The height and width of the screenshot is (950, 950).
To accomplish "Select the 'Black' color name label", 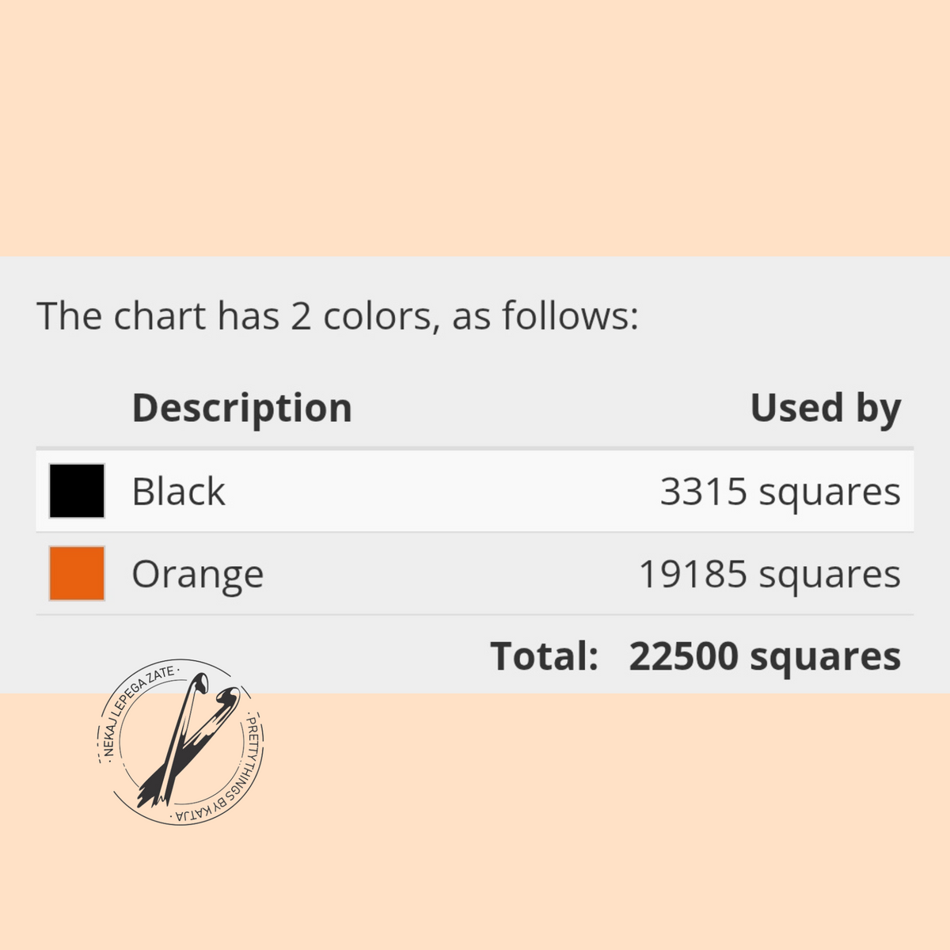I will [x=178, y=492].
